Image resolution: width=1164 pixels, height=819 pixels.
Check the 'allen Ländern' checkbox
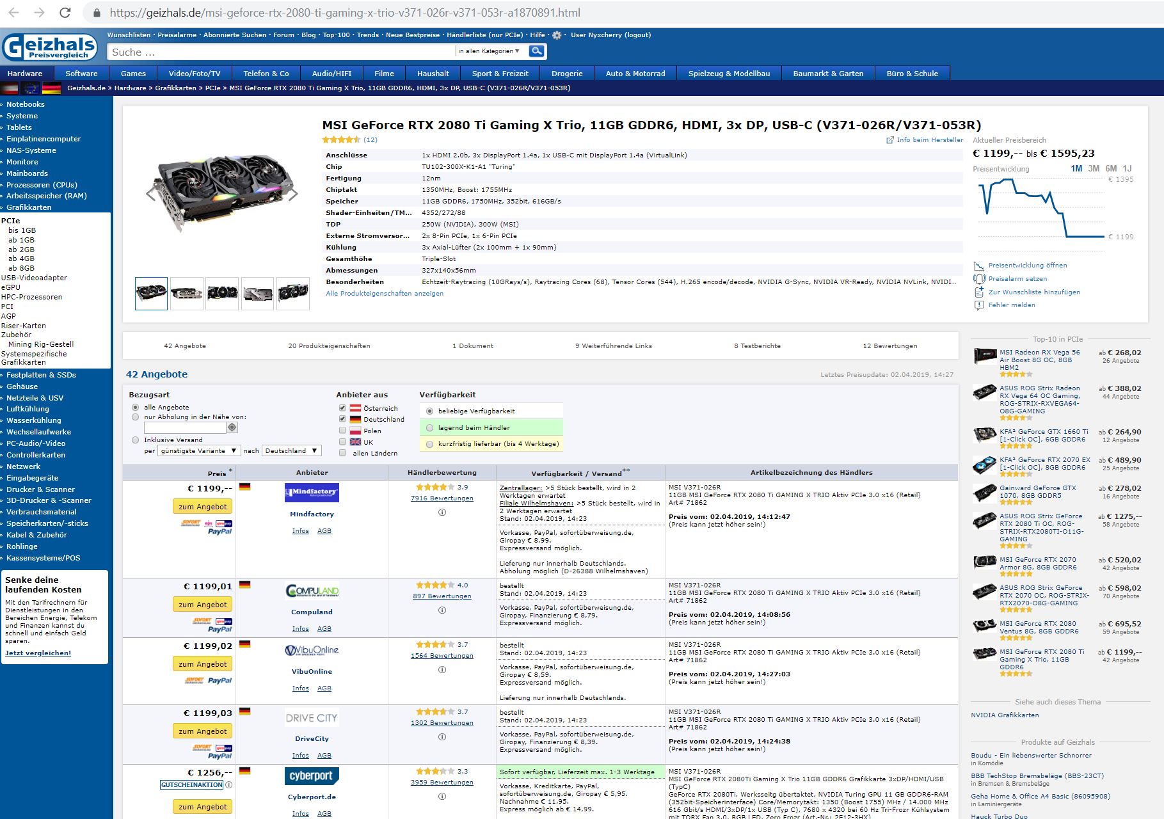(x=342, y=453)
